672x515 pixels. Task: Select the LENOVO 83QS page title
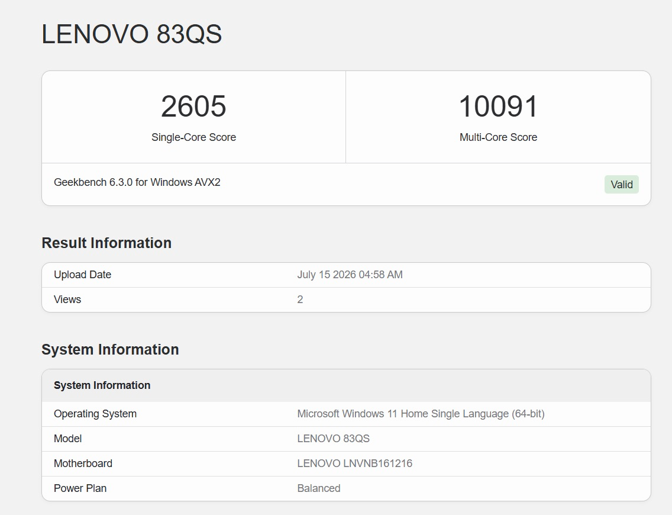(131, 34)
